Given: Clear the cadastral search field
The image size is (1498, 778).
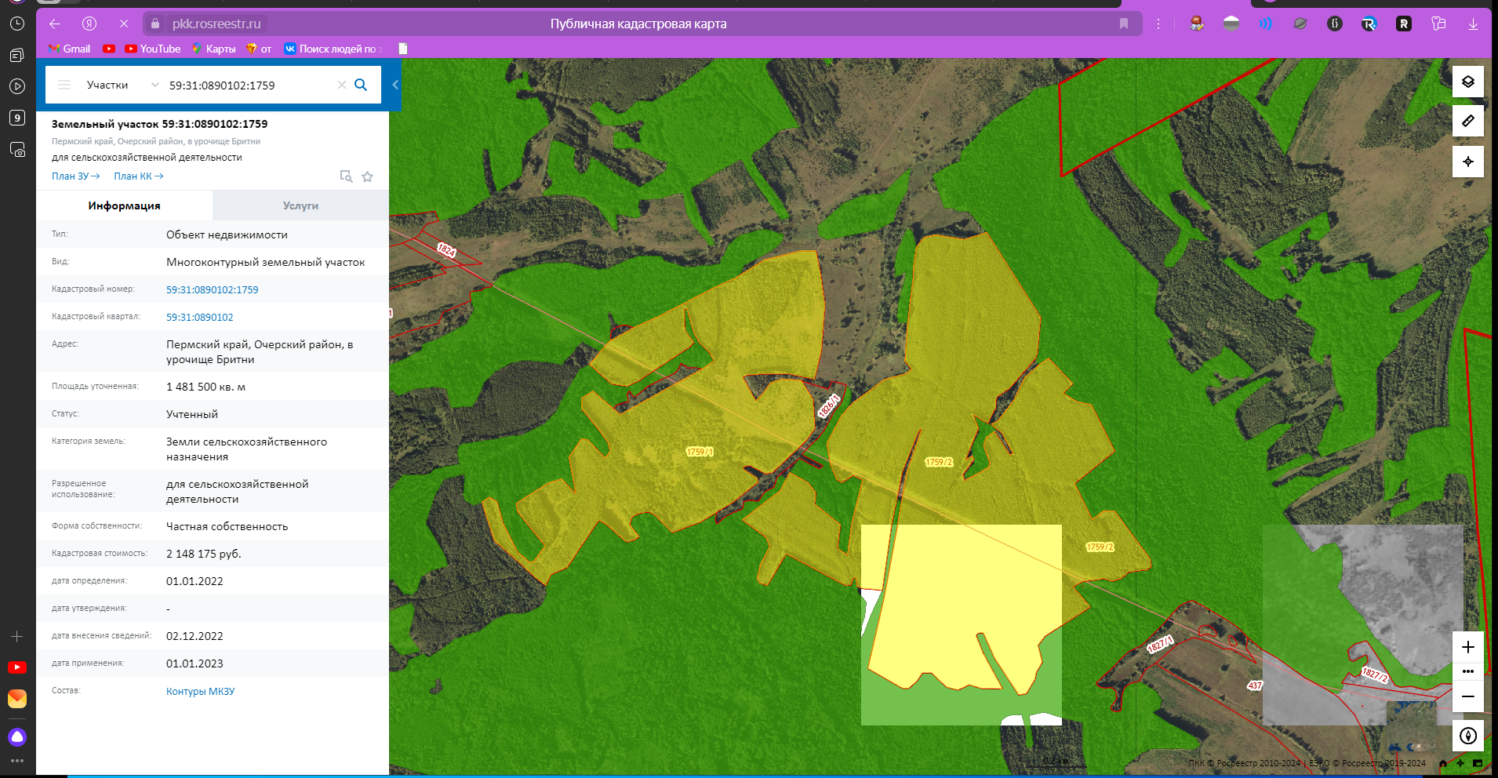Looking at the screenshot, I should [342, 85].
